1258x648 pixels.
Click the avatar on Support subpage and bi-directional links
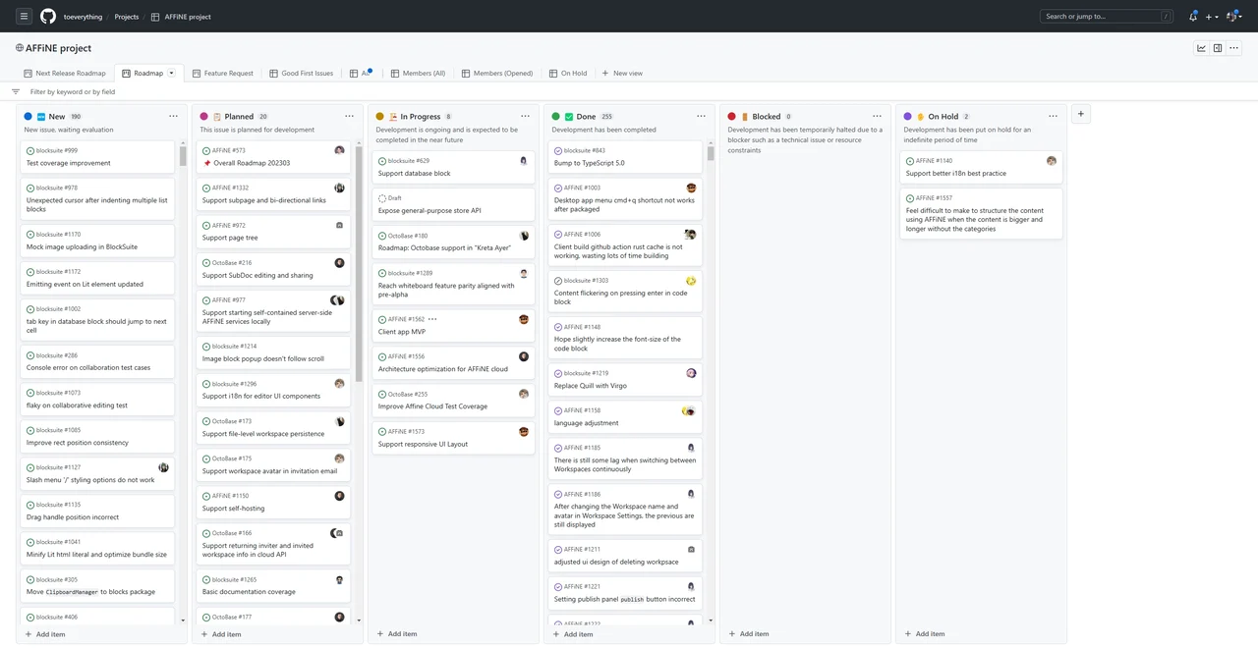339,188
